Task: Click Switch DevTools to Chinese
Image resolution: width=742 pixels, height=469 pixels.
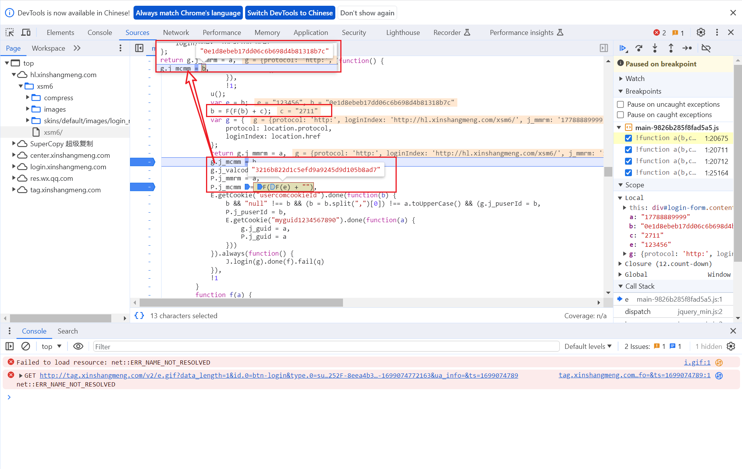Action: 290,13
